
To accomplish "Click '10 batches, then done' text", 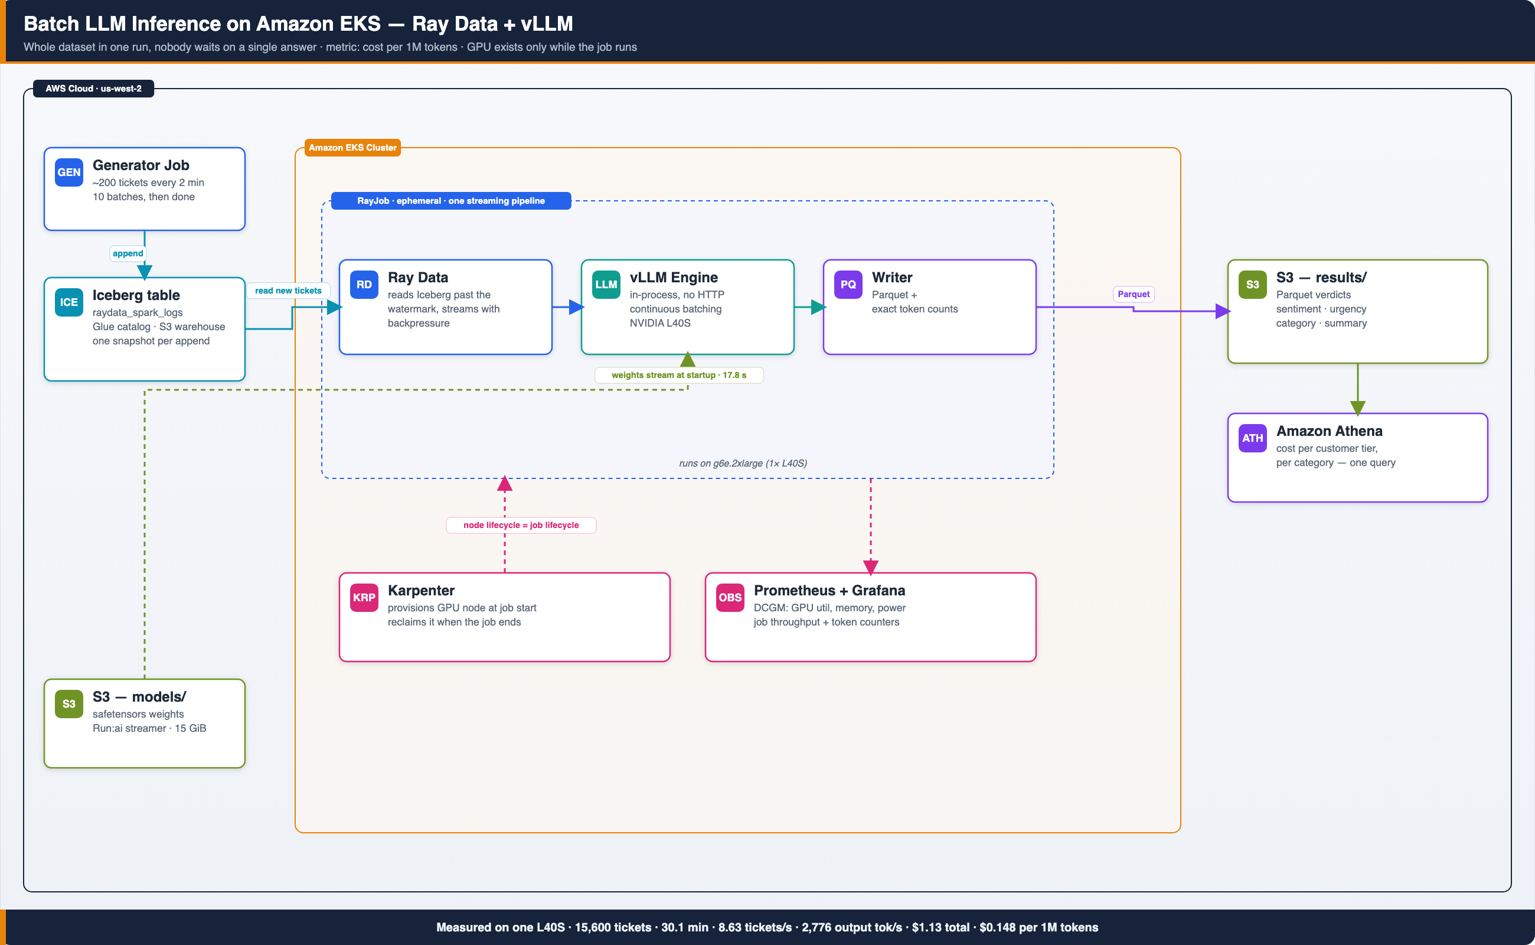I will 143,197.
